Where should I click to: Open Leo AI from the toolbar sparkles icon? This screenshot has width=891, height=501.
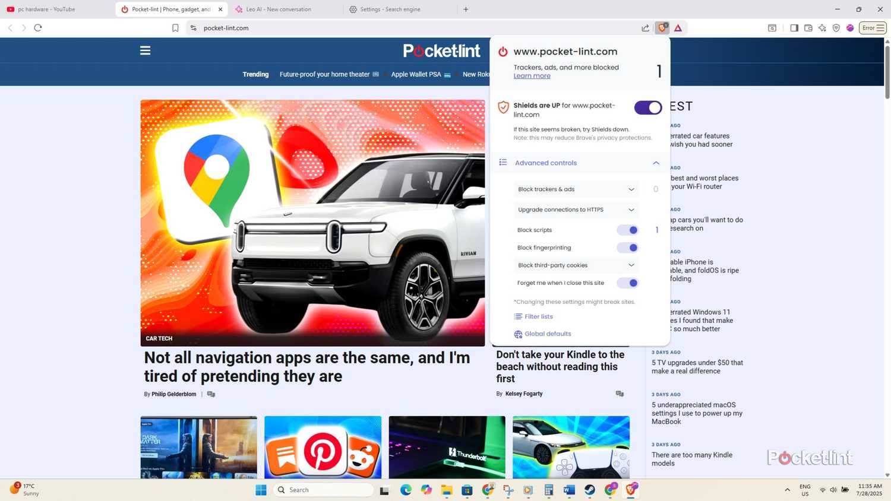coord(822,28)
